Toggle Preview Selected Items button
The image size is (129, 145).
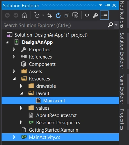[x=104, y=15]
